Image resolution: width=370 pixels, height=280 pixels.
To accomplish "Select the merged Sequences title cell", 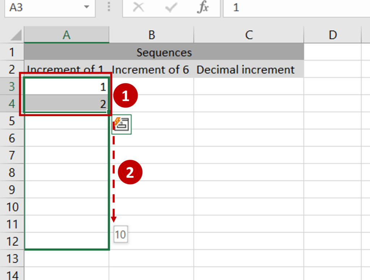I will [164, 52].
